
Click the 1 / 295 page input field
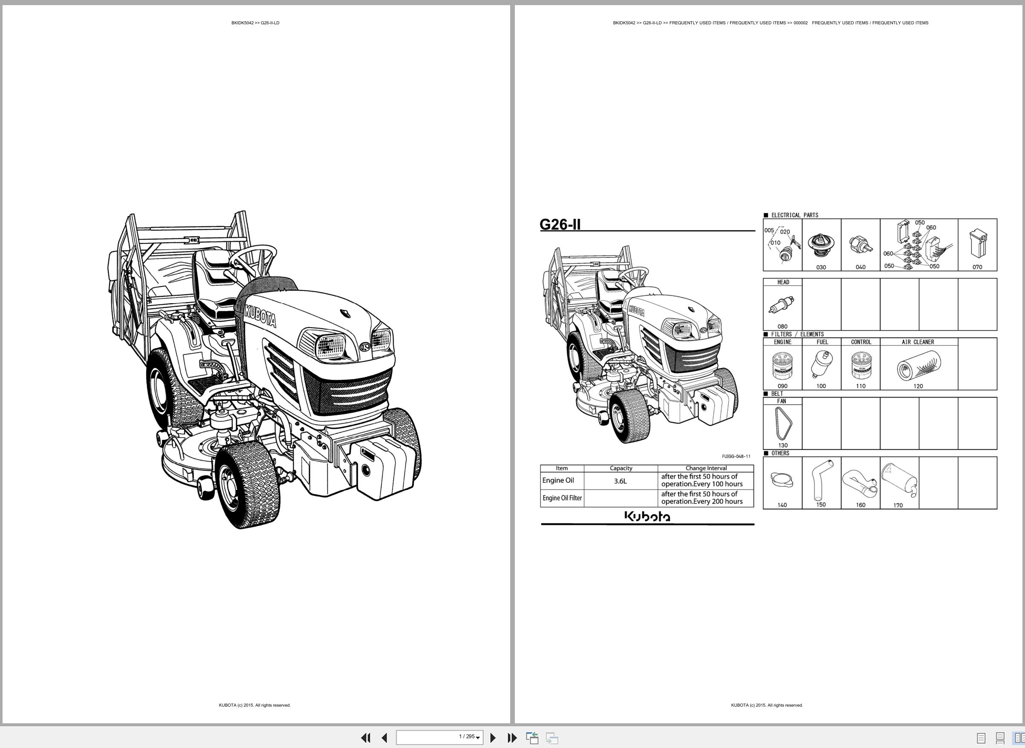pyautogui.click(x=439, y=737)
